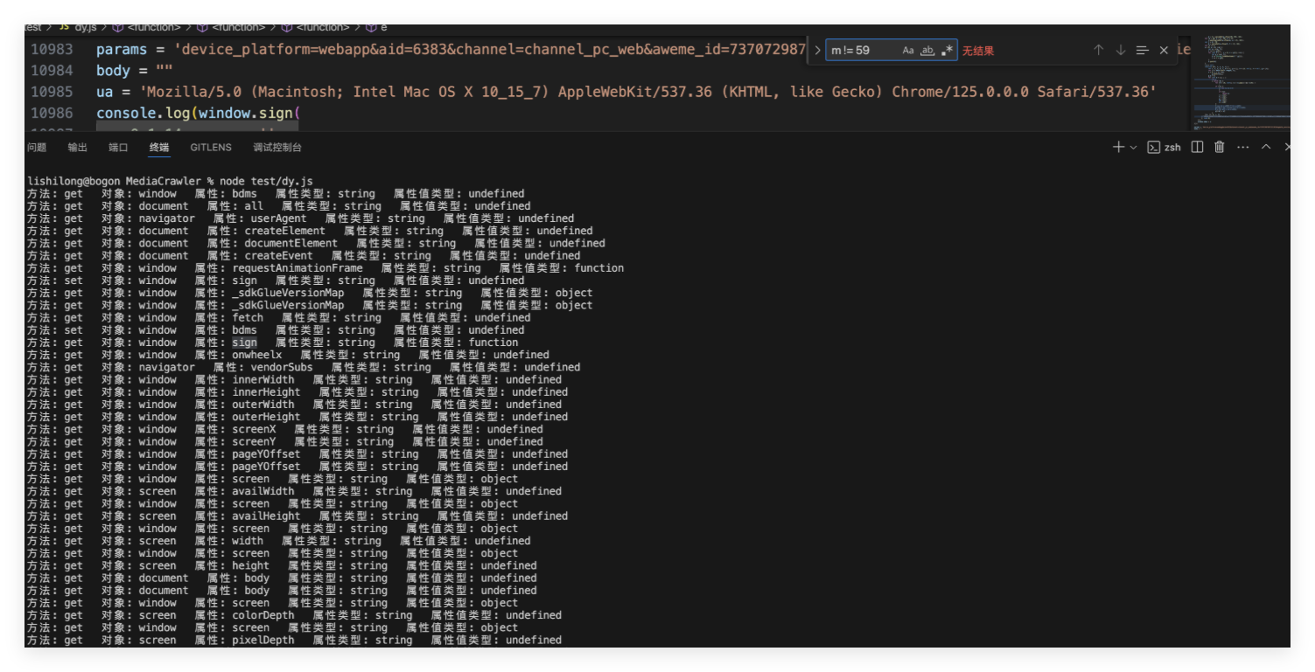
Task: Open the GITLENS panel tab
Action: (211, 148)
